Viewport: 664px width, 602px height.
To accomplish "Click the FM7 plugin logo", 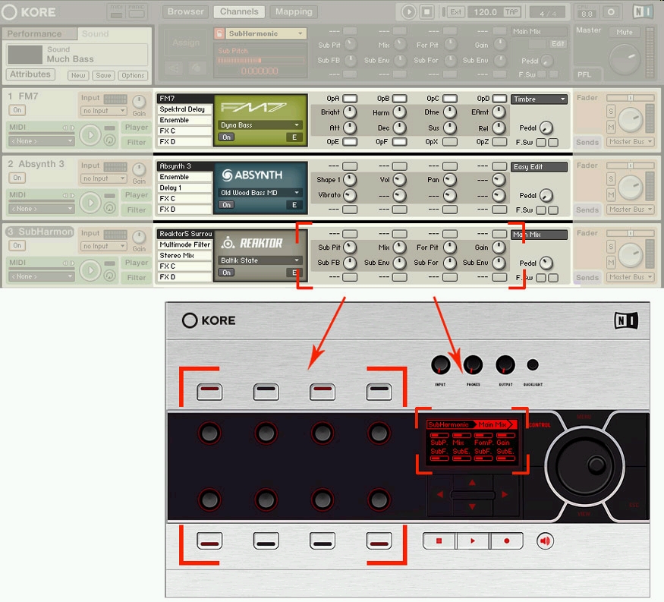I will 253,107.
